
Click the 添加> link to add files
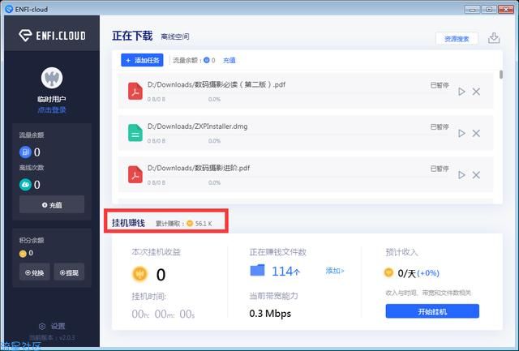point(335,271)
